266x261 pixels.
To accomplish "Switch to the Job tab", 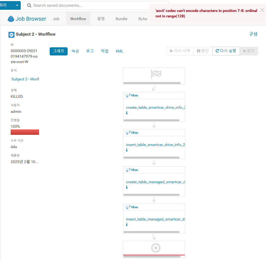I will (x=56, y=19).
